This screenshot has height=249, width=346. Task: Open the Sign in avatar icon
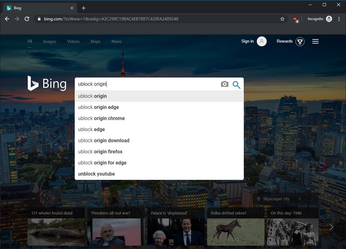(262, 41)
